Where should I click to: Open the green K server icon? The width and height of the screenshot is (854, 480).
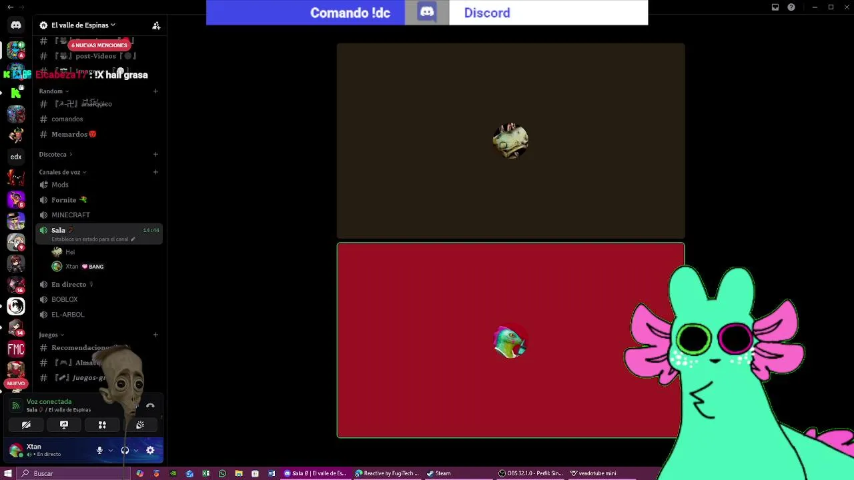pos(16,93)
